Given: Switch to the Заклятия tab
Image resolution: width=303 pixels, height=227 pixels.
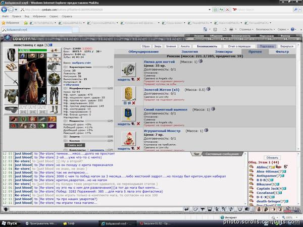Looking at the screenshot, I should point(189,52).
